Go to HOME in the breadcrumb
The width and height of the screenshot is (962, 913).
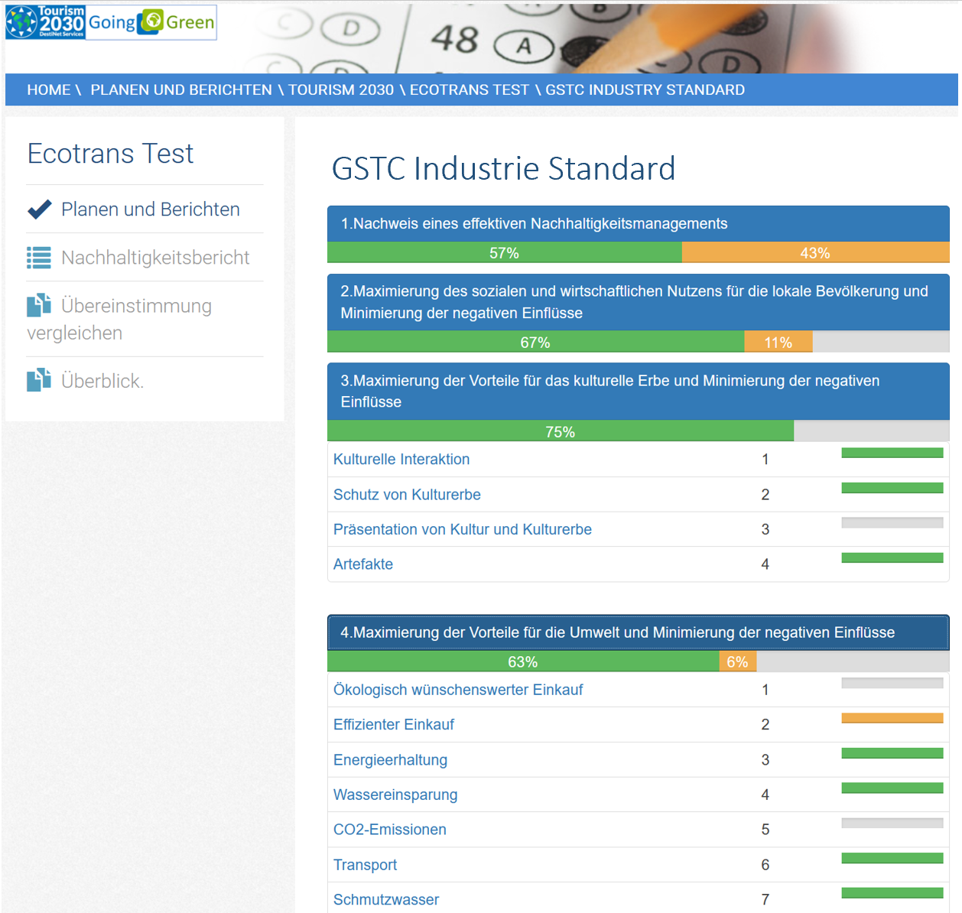(x=48, y=90)
